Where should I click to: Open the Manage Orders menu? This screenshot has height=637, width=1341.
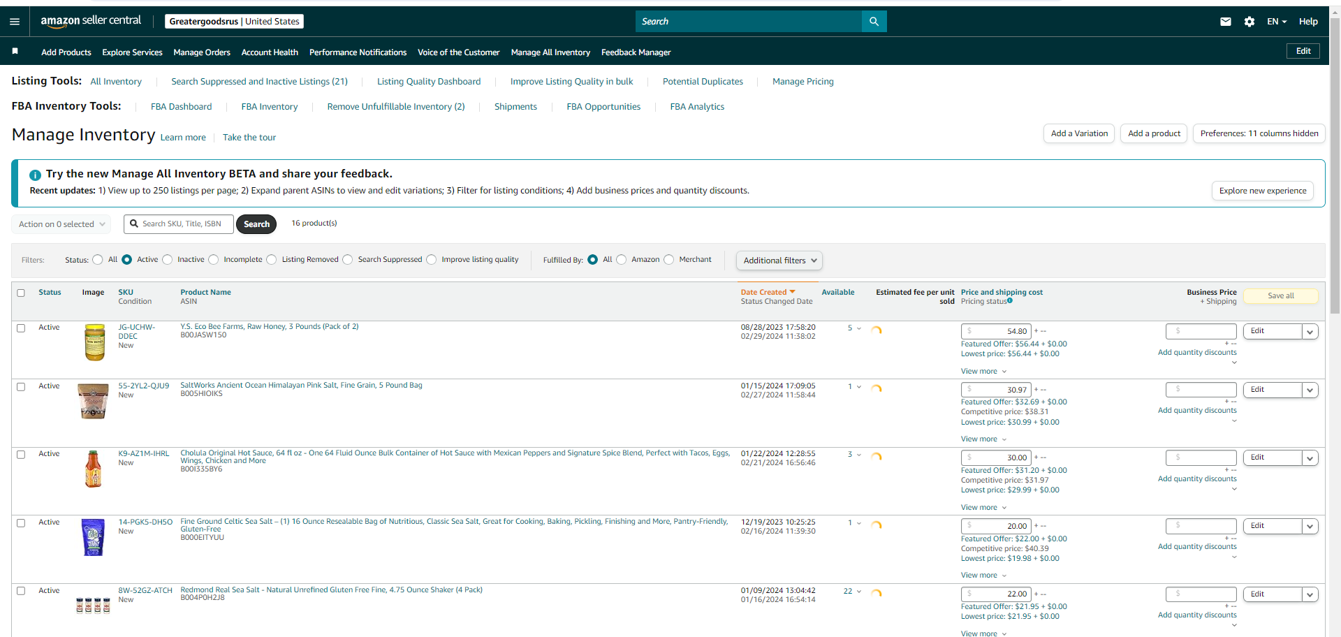tap(202, 52)
